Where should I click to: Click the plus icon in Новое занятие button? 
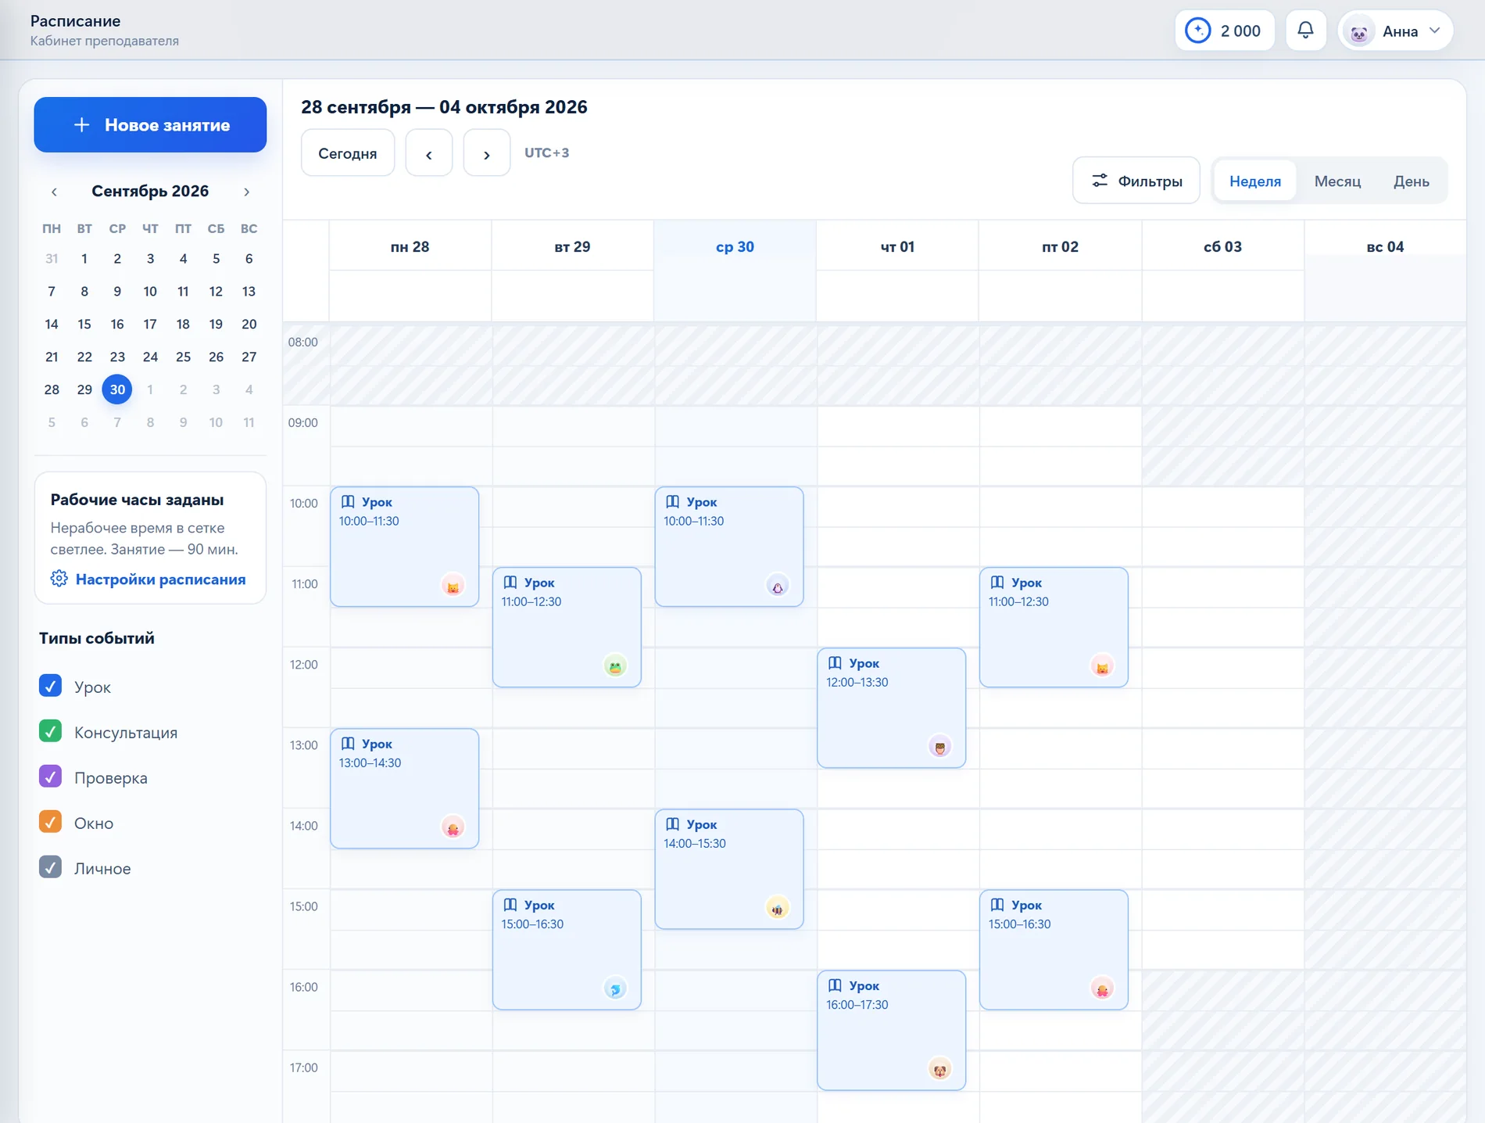tap(81, 124)
